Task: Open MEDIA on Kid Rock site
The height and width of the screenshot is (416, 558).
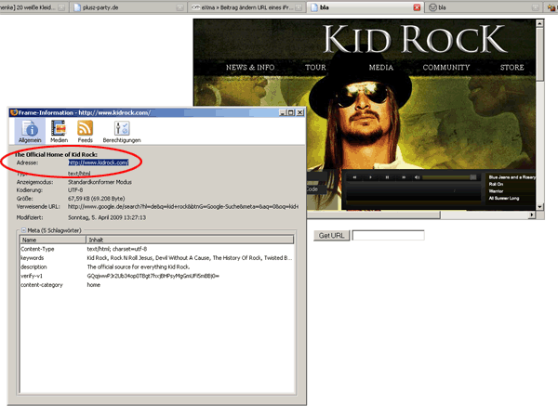Action: [x=381, y=67]
